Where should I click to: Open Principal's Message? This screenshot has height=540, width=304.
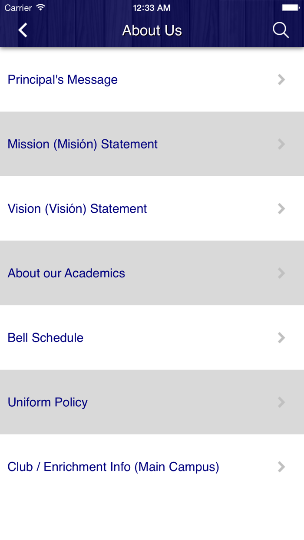(x=63, y=79)
